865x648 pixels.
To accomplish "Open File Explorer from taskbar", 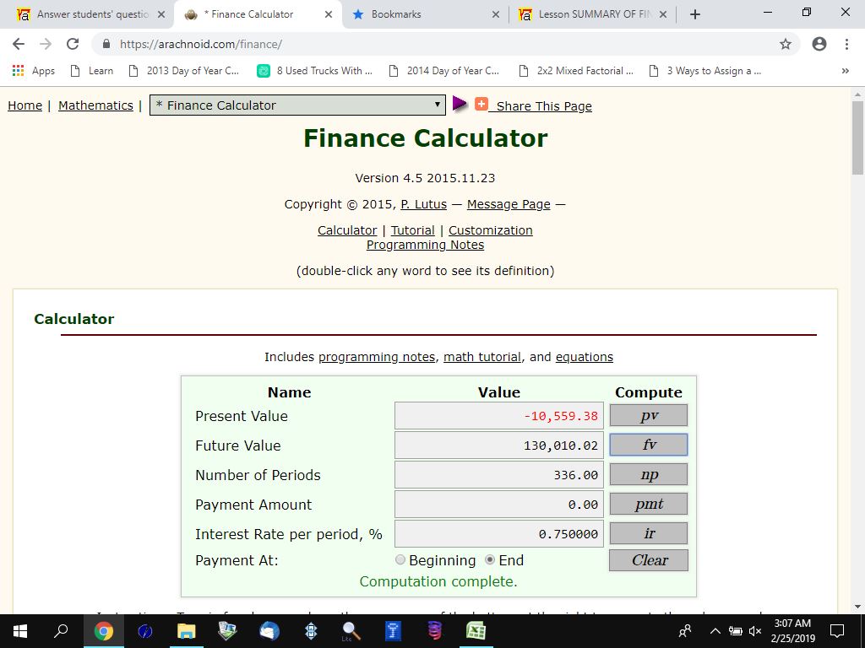I will (x=187, y=631).
